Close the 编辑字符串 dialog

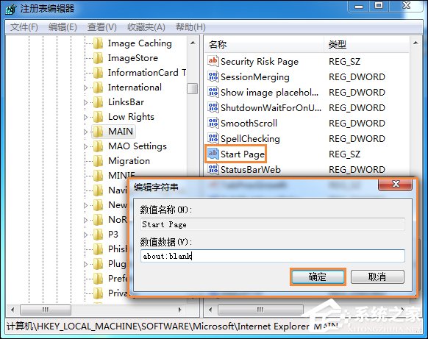pyautogui.click(x=396, y=185)
